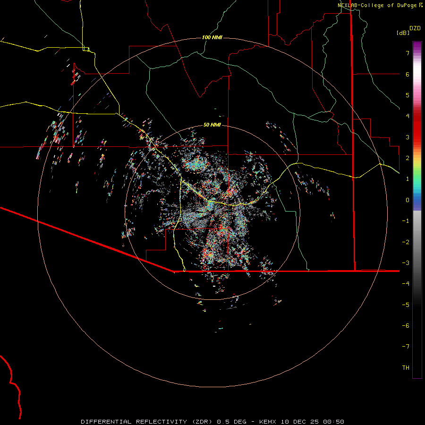Click the purple top of the ZDR color bar

point(417,45)
